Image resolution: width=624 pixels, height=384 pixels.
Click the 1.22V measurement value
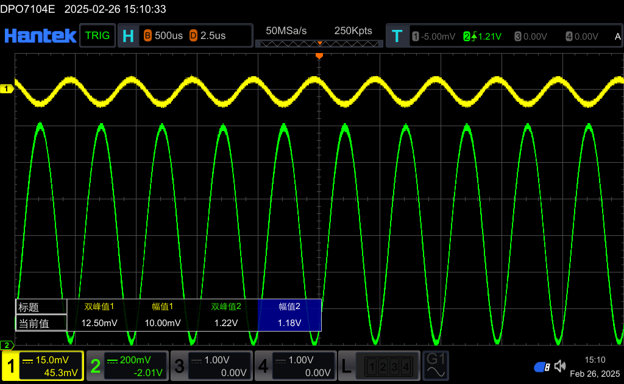click(x=225, y=323)
